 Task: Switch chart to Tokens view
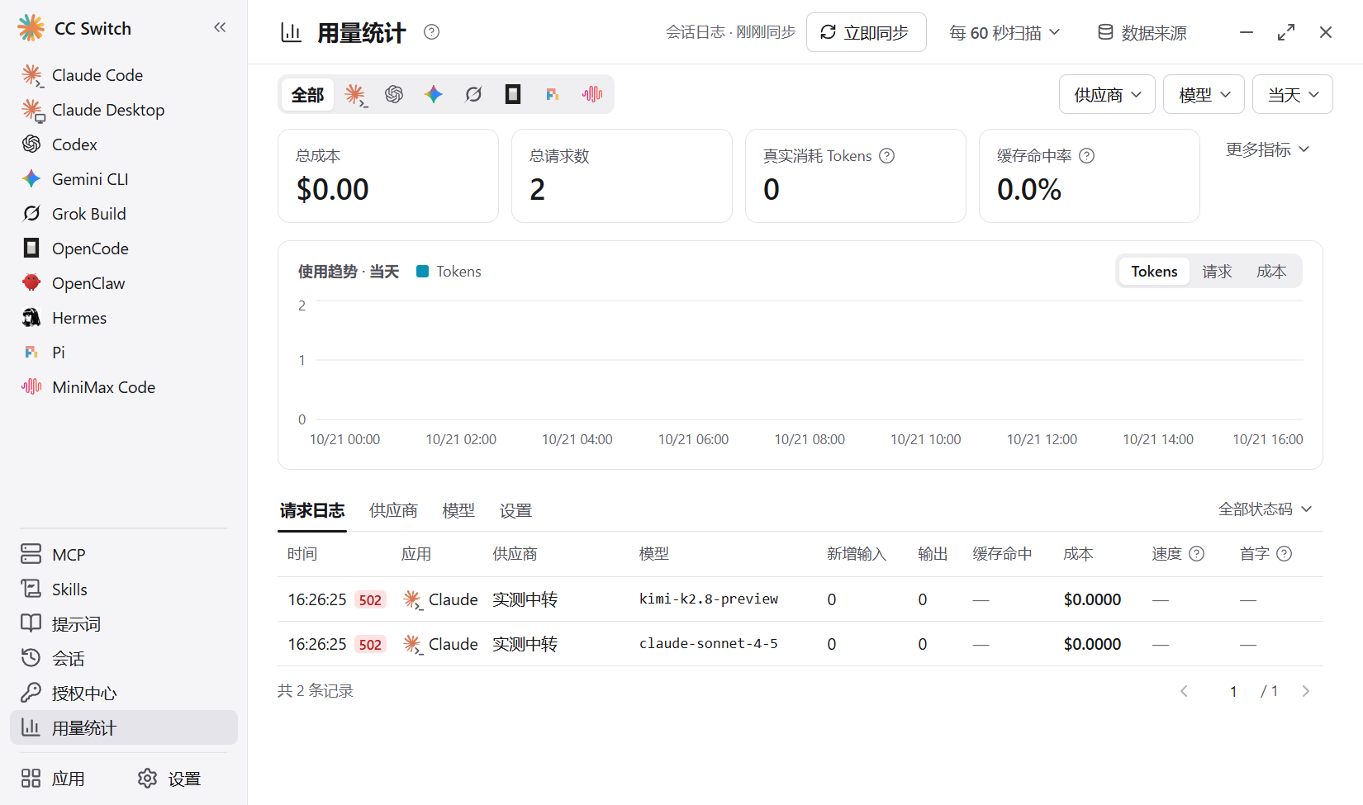[1154, 272]
